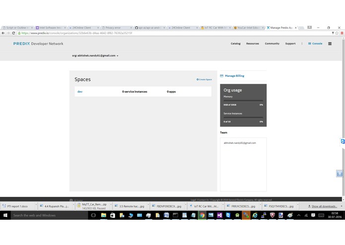Click Show all downloads link
This screenshot has height=245, width=345.
pos(324,206)
